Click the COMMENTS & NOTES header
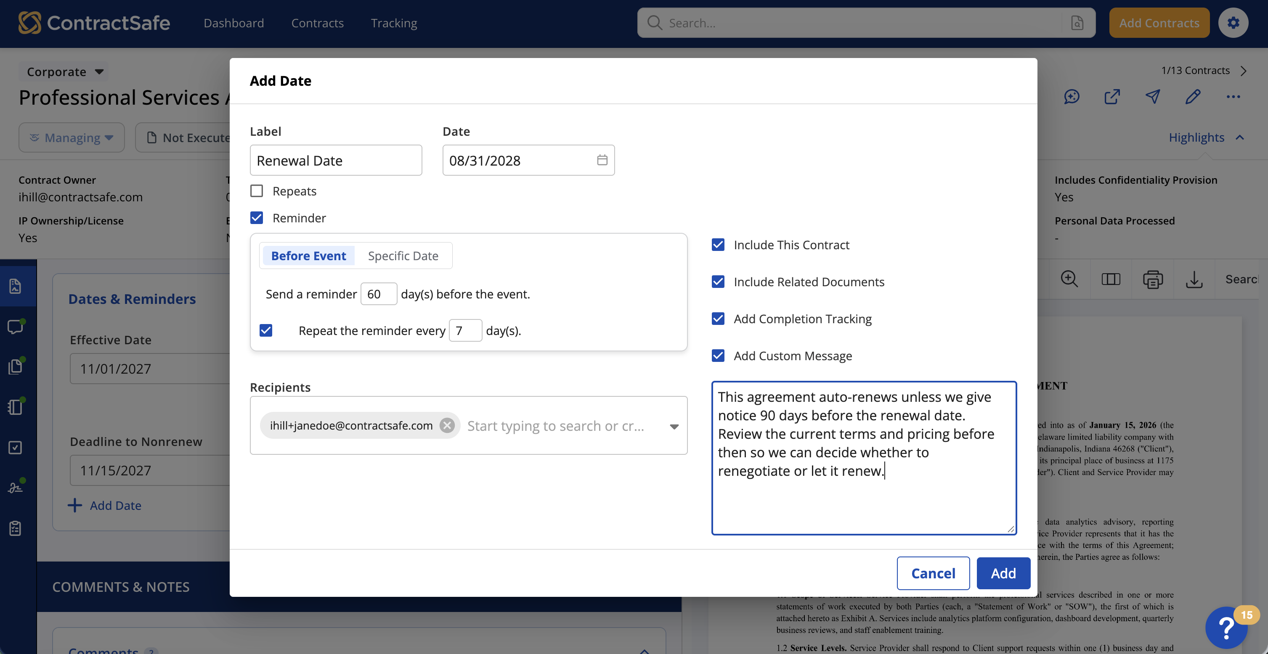This screenshot has height=654, width=1268. click(x=121, y=587)
